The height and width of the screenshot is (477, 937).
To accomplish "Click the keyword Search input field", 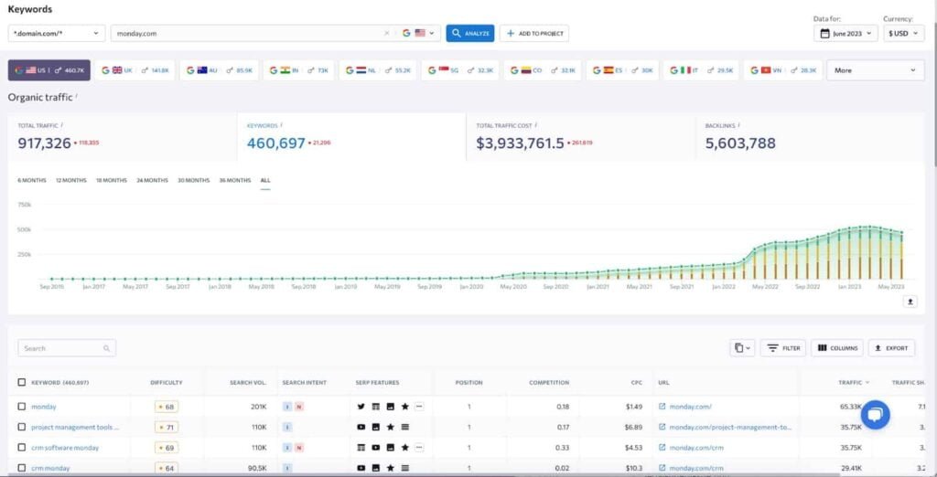I will point(67,348).
